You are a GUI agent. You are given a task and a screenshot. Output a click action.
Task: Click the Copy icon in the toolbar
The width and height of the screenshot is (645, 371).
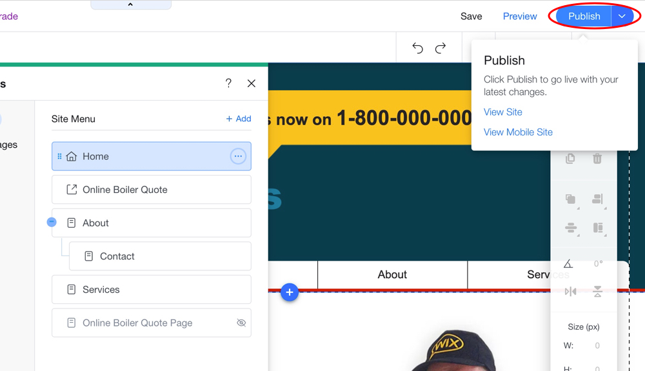[x=570, y=158]
